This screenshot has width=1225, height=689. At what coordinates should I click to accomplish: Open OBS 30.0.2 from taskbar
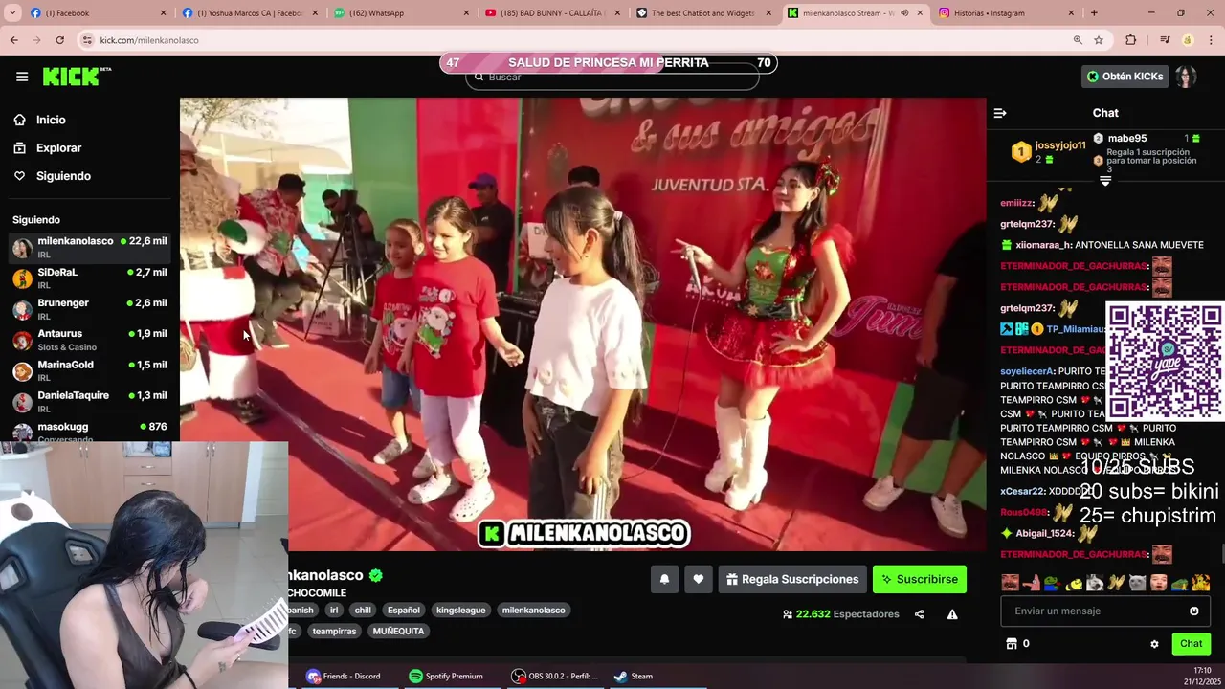click(555, 676)
